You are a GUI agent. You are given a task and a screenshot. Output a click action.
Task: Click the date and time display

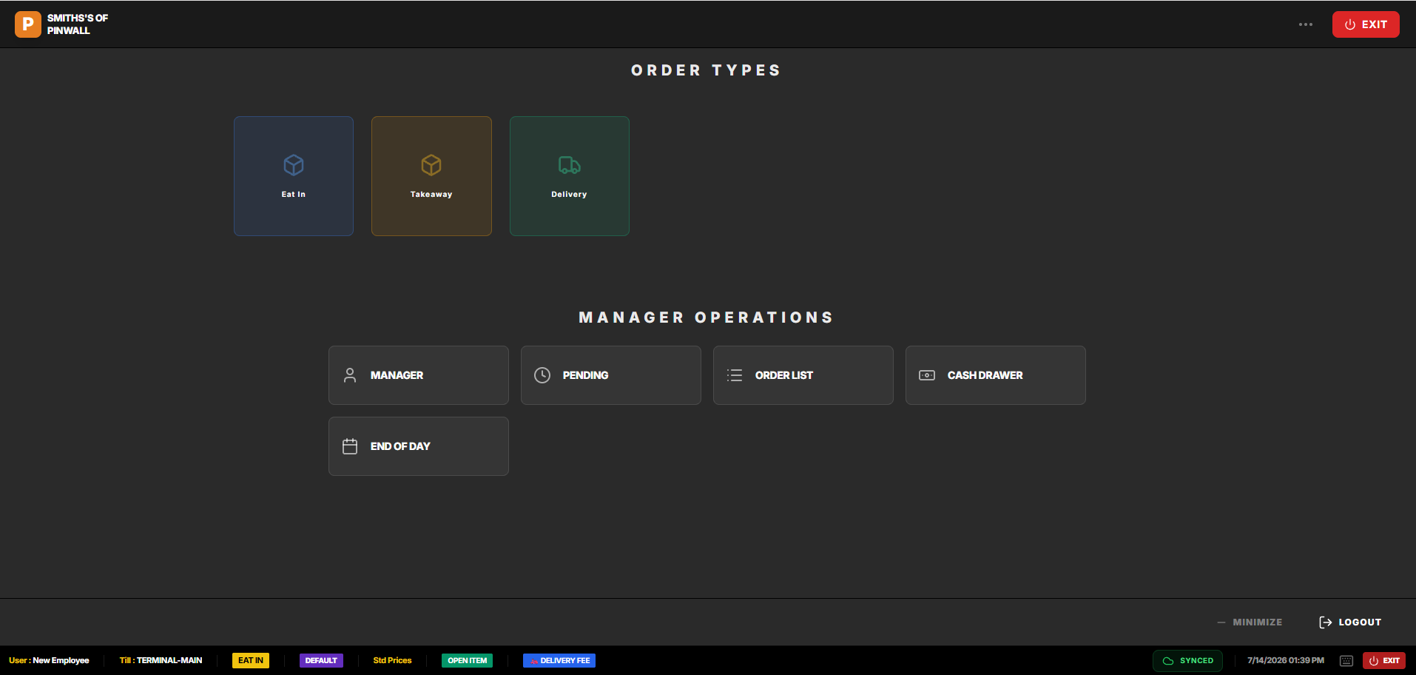pos(1286,660)
